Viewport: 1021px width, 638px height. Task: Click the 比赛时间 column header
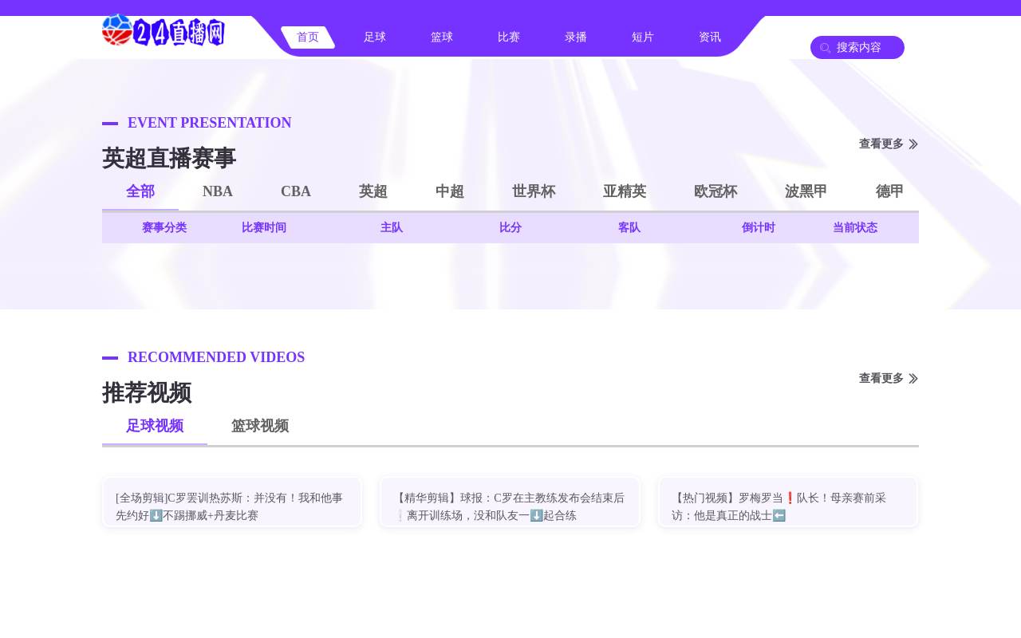[264, 228]
